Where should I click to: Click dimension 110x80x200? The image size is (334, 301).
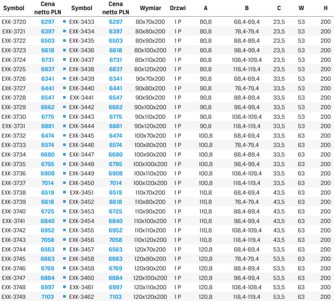150,202
